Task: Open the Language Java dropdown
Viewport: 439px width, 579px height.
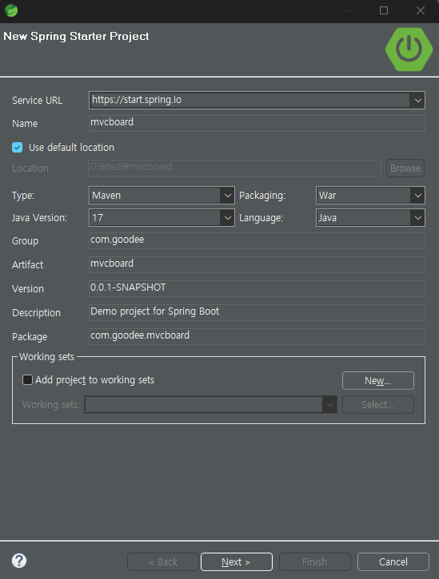Action: click(417, 218)
